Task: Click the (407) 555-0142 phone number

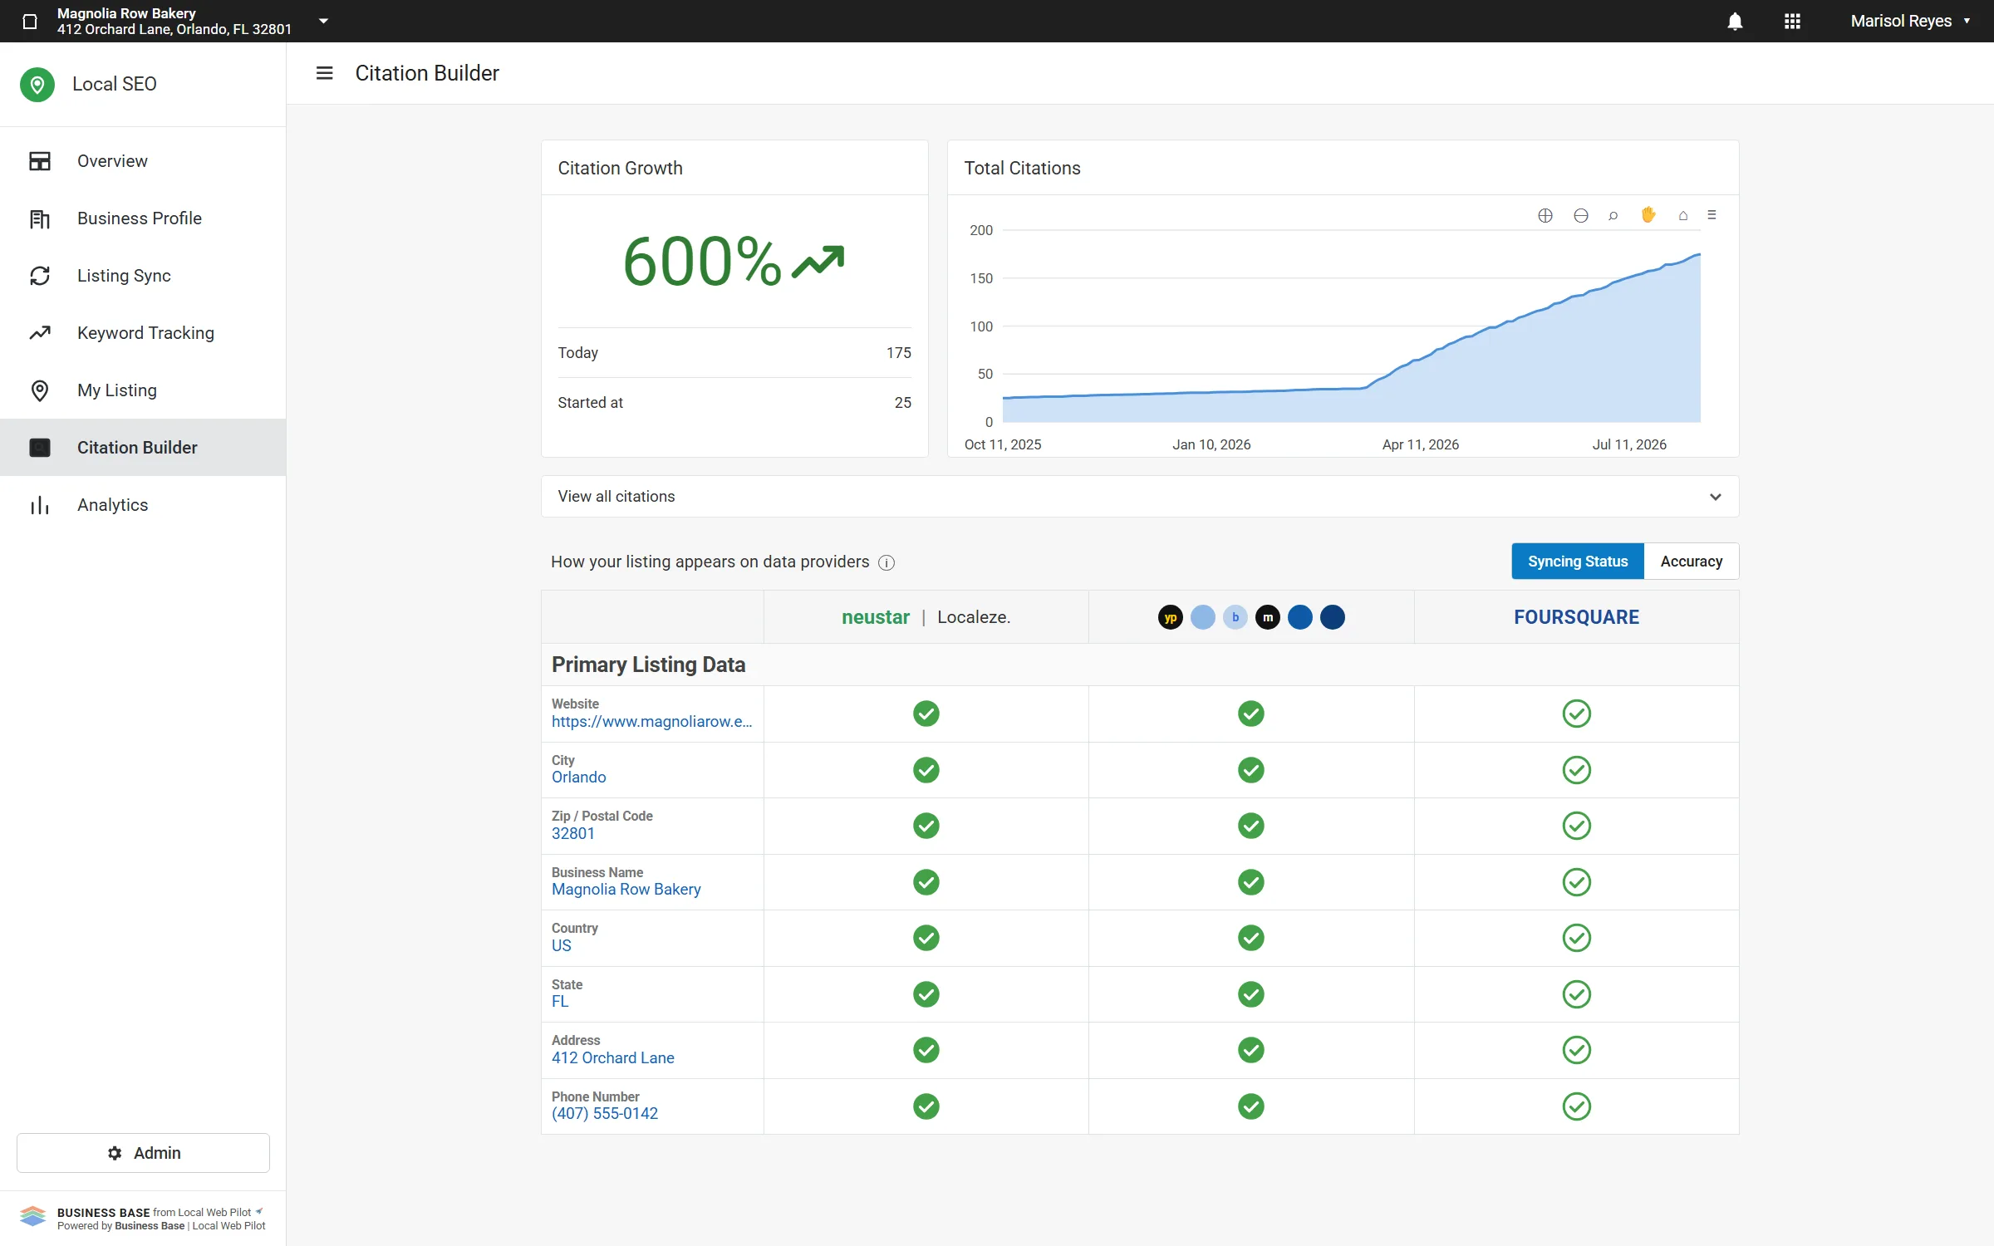Action: [x=605, y=1114]
